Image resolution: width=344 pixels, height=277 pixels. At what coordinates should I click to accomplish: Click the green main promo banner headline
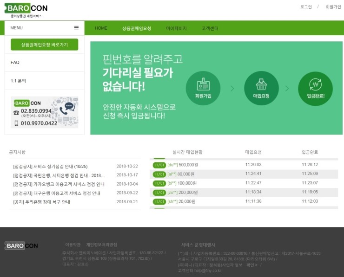click(x=142, y=73)
